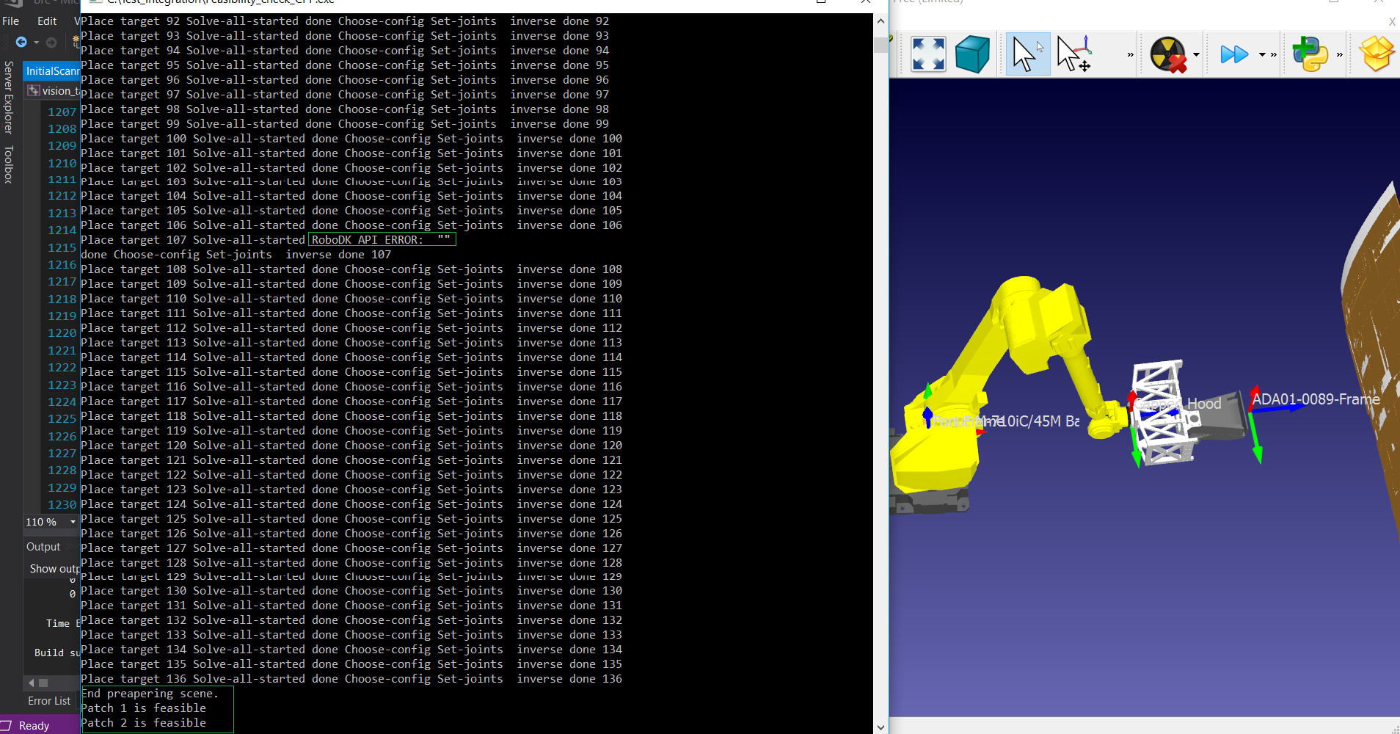This screenshot has height=734, width=1400.
Task: Open the Server Explorer side panel
Action: 9,97
